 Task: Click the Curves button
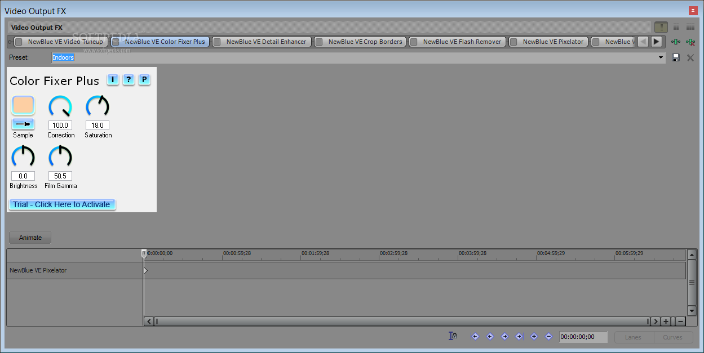click(672, 337)
